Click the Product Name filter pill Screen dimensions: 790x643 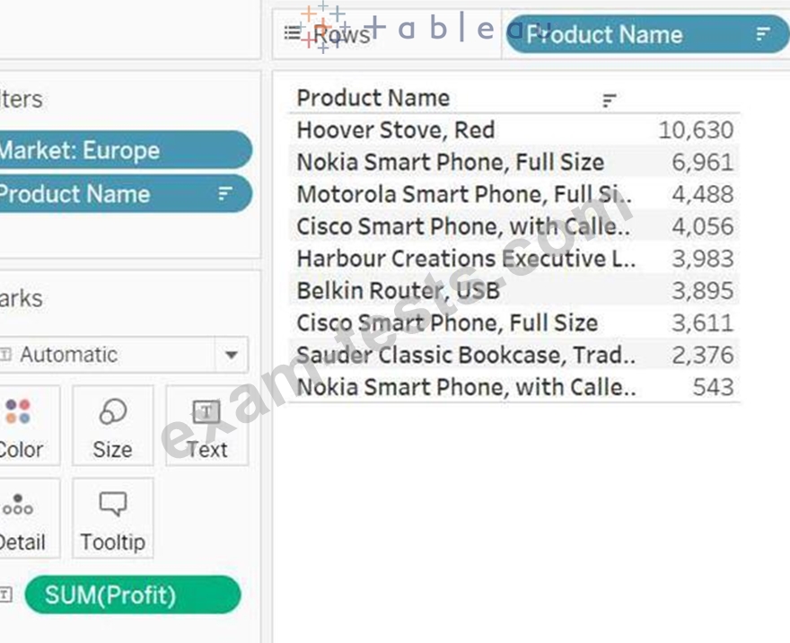coord(99,193)
